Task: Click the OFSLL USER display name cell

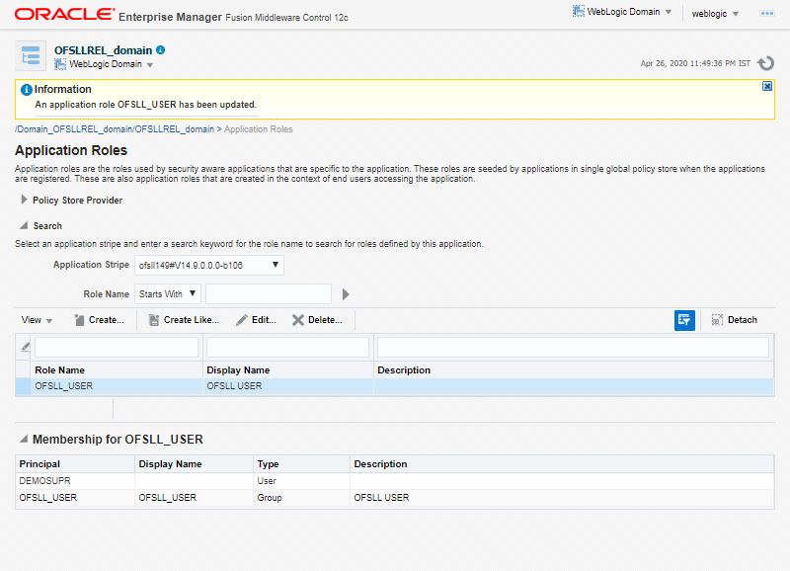Action: [234, 386]
